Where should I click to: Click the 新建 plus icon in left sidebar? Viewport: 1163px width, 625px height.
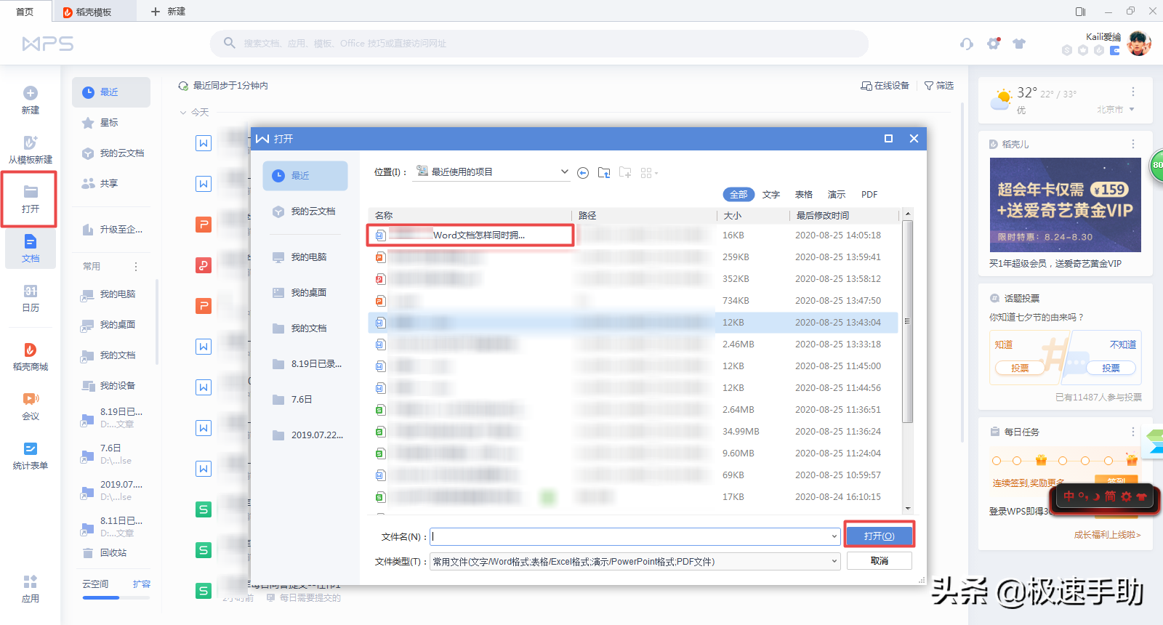(31, 93)
